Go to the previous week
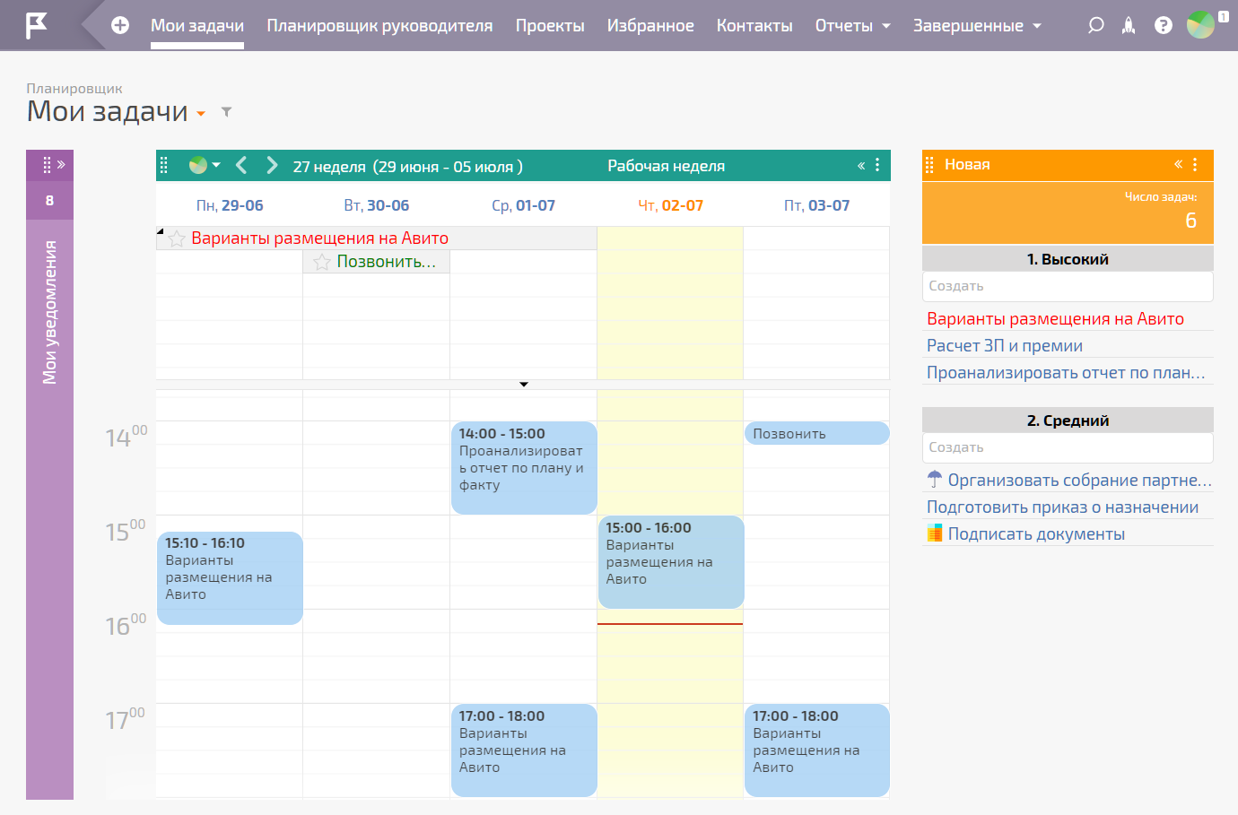This screenshot has width=1238, height=815. point(240,165)
